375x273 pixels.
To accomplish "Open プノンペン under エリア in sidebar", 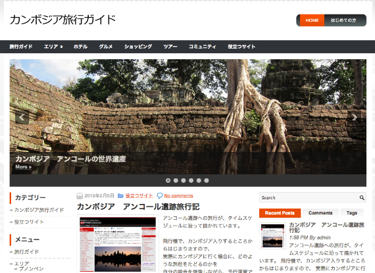I will pyautogui.click(x=32, y=268).
